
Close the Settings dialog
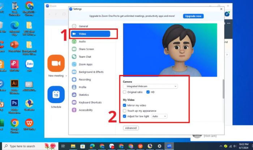click(x=221, y=9)
